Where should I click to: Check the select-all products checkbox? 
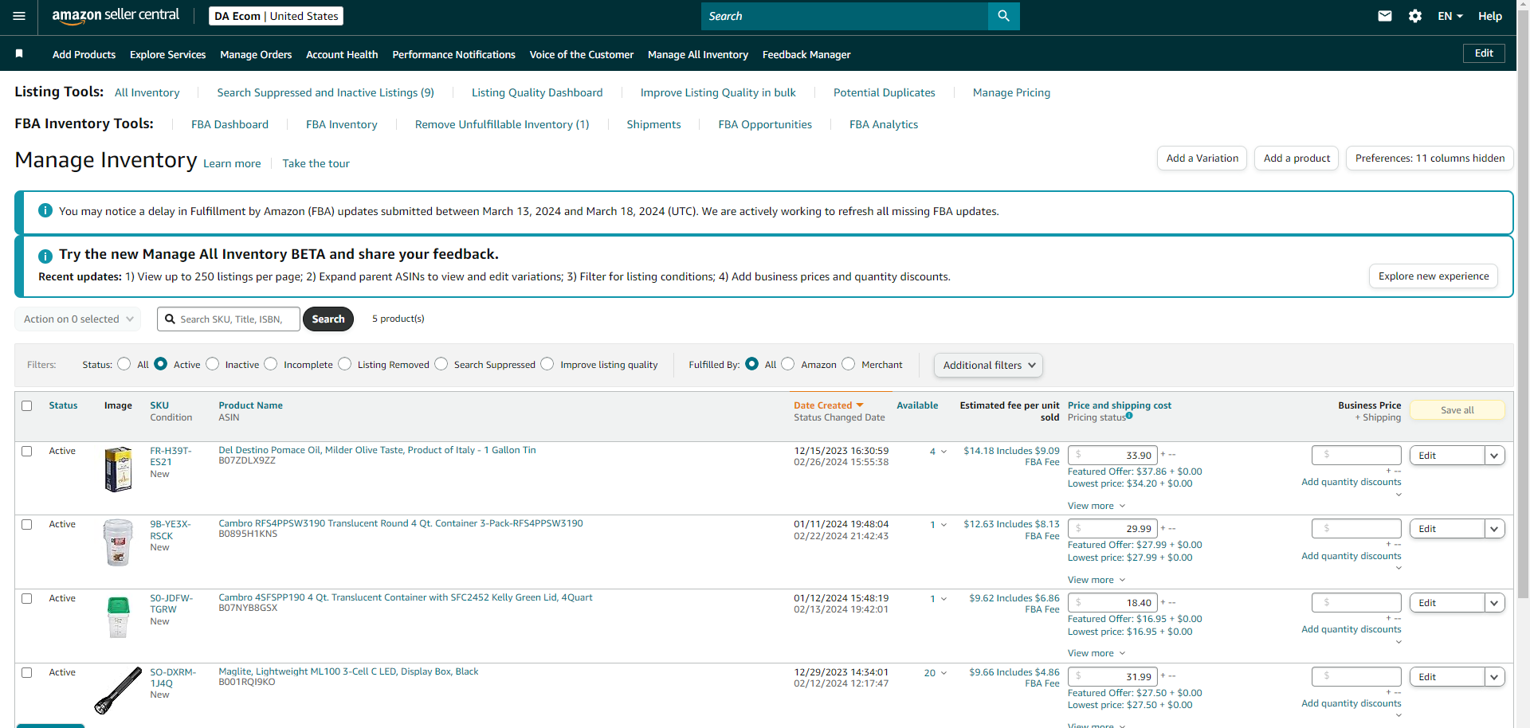[27, 406]
